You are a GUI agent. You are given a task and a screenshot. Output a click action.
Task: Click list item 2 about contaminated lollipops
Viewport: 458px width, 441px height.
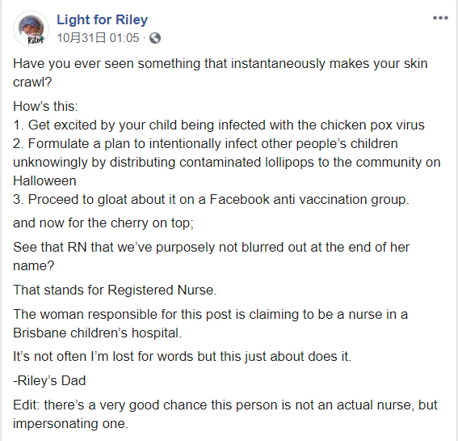click(227, 162)
